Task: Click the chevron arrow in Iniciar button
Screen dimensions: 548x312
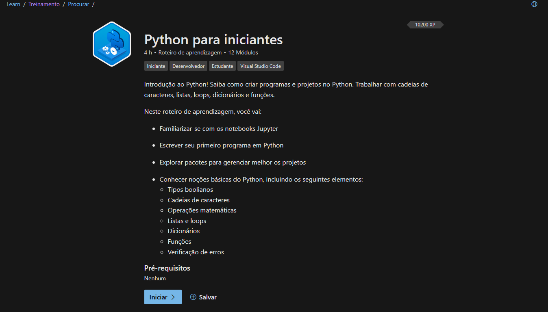Action: click(x=173, y=297)
